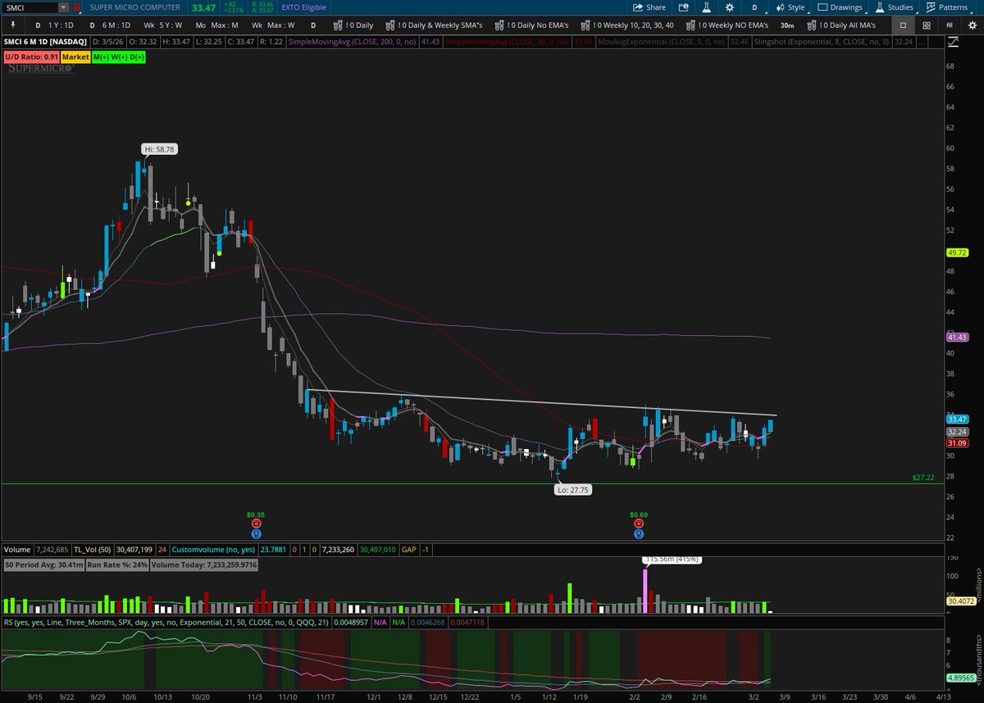The image size is (984, 703).
Task: Open the Share menu
Action: coord(649,7)
